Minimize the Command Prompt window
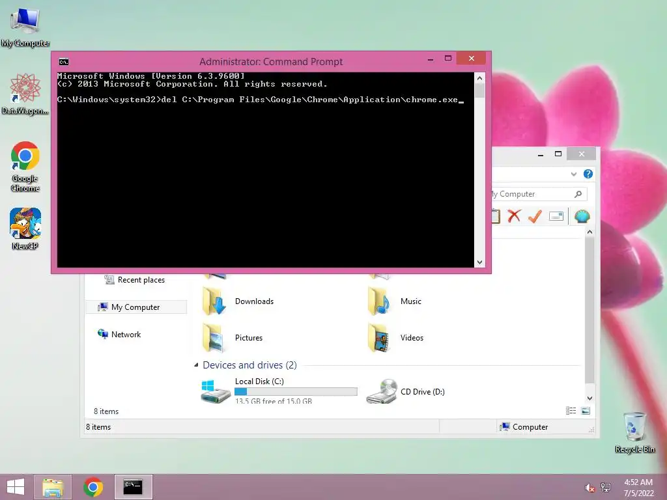 (431, 59)
